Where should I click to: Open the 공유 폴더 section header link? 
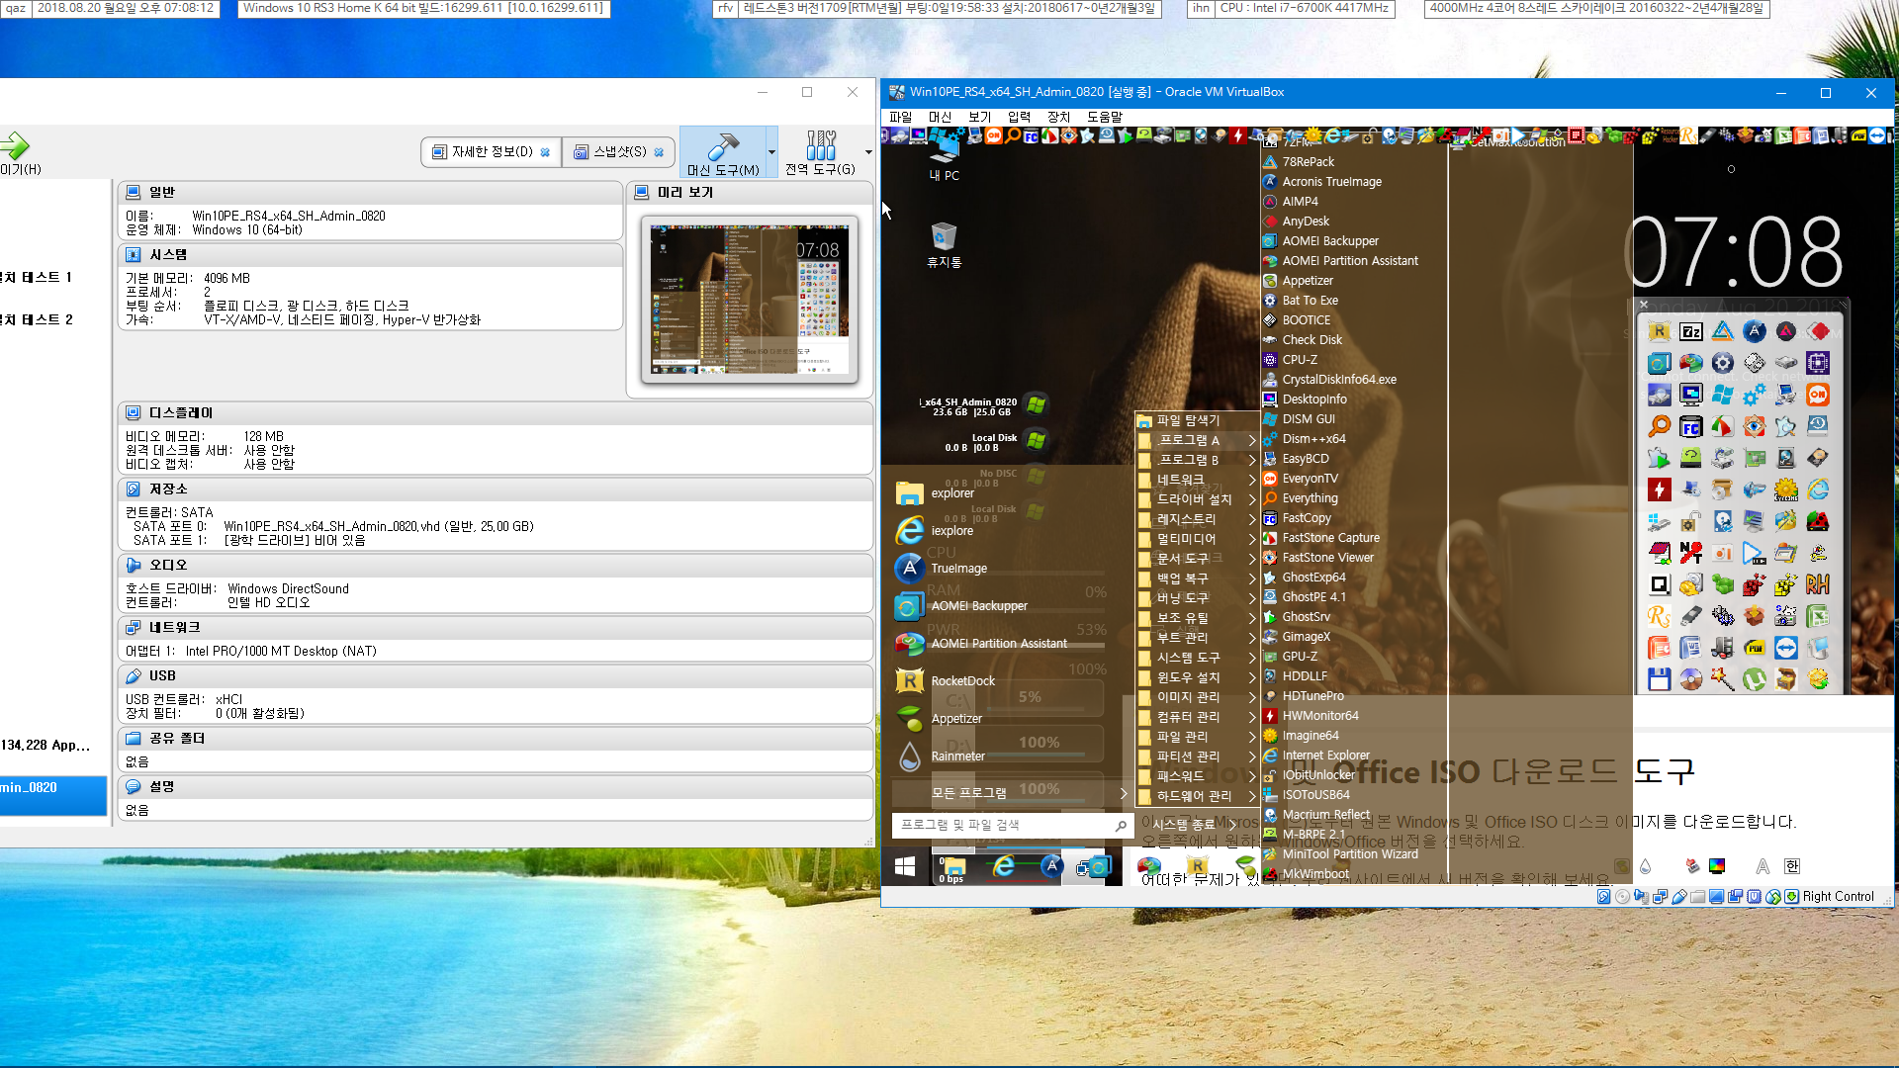pos(176,739)
